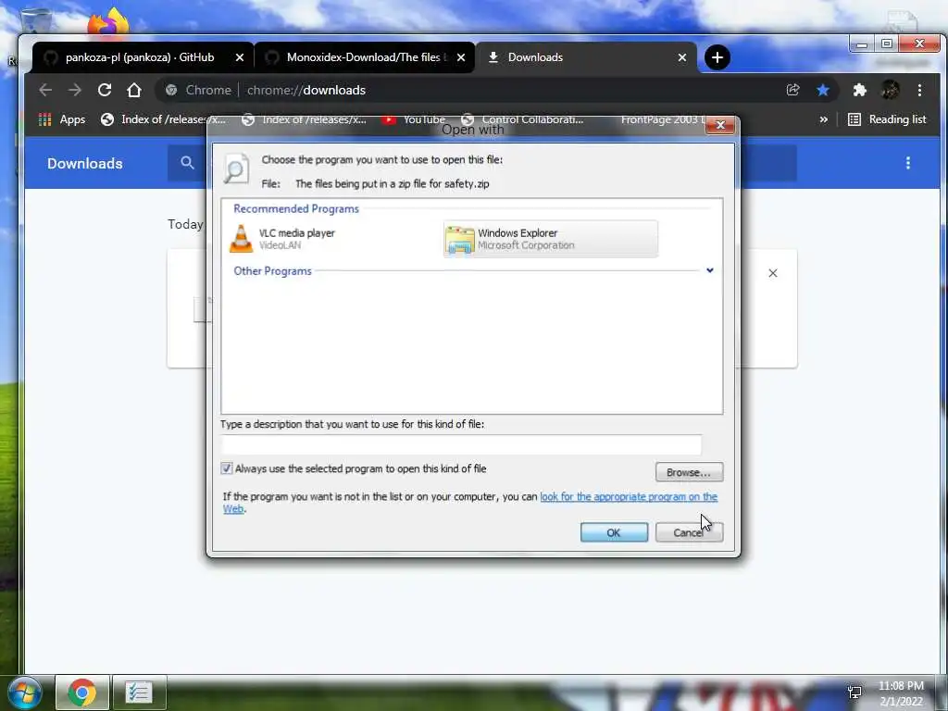
Task: Go back in Chrome
Action: coord(45,90)
